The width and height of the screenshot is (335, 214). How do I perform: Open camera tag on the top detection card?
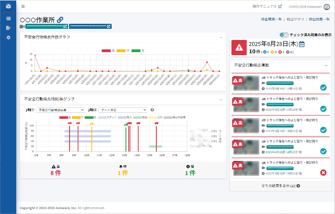pyautogui.click(x=280, y=83)
